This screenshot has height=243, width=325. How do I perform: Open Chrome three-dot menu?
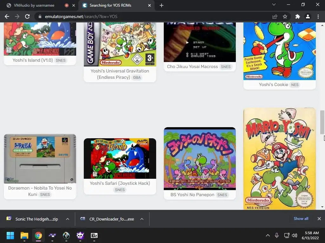(318, 16)
